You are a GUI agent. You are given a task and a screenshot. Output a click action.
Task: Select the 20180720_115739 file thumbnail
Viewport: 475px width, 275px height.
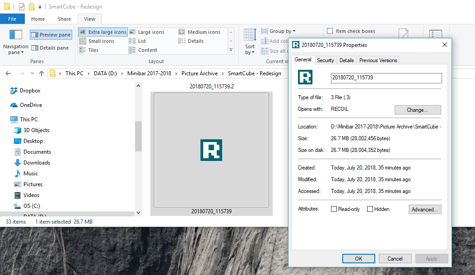pos(211,150)
